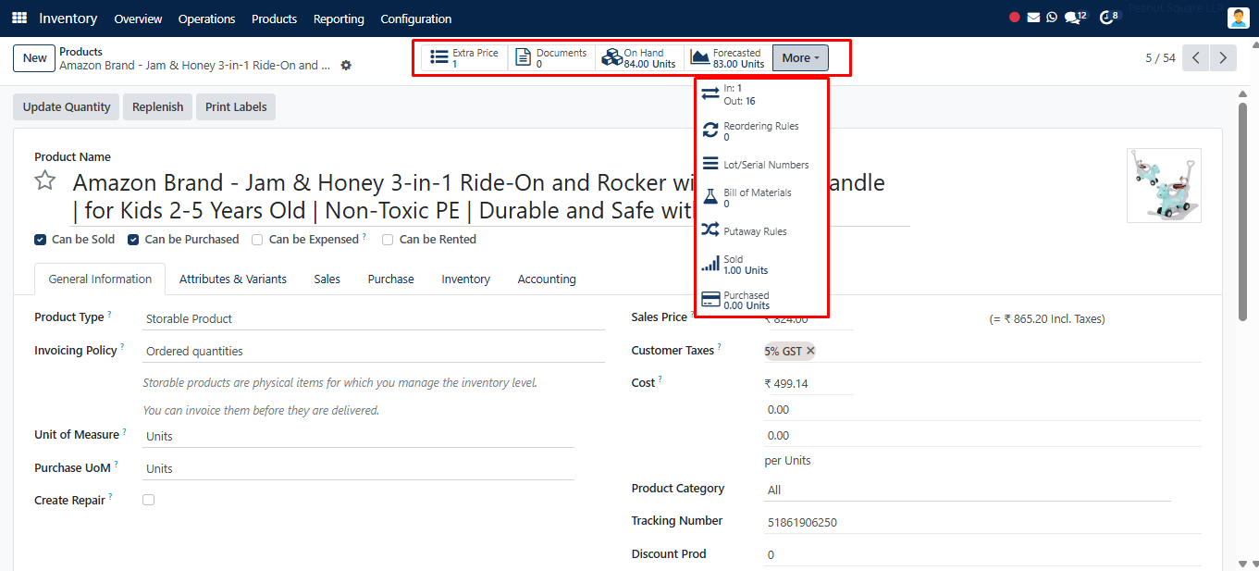Viewport: 1259px width, 571px height.
Task: Mark product as favorite with star
Action: click(x=45, y=180)
